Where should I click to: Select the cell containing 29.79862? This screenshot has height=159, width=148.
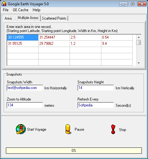point(54,44)
